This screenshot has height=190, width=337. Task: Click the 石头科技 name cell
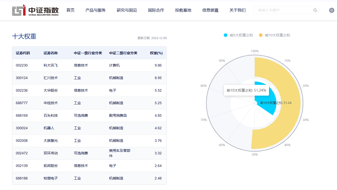click(x=51, y=115)
